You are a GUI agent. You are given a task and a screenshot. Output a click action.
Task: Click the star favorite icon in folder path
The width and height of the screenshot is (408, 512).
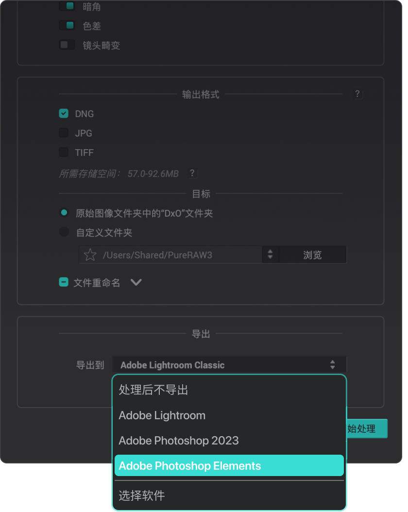coord(90,255)
